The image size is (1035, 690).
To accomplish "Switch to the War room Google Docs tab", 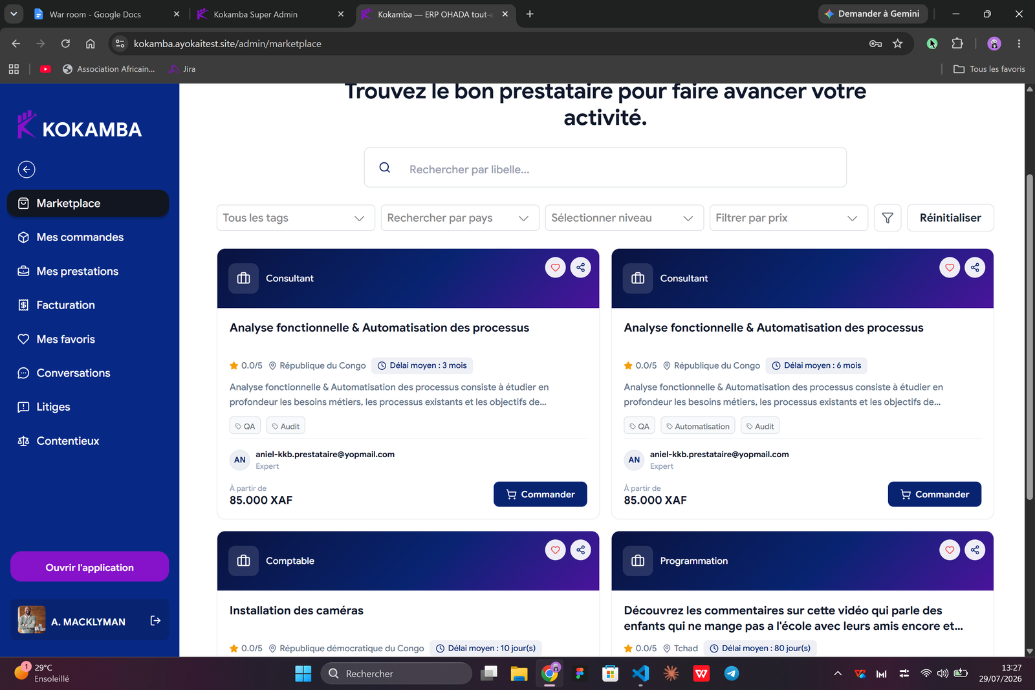I will tap(107, 14).
